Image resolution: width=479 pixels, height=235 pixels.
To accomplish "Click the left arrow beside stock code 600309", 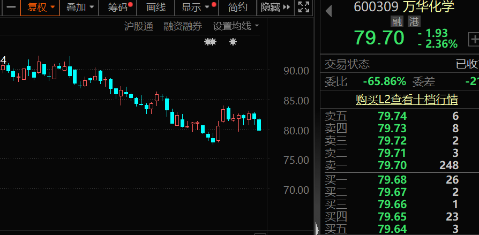I will tap(328, 10).
